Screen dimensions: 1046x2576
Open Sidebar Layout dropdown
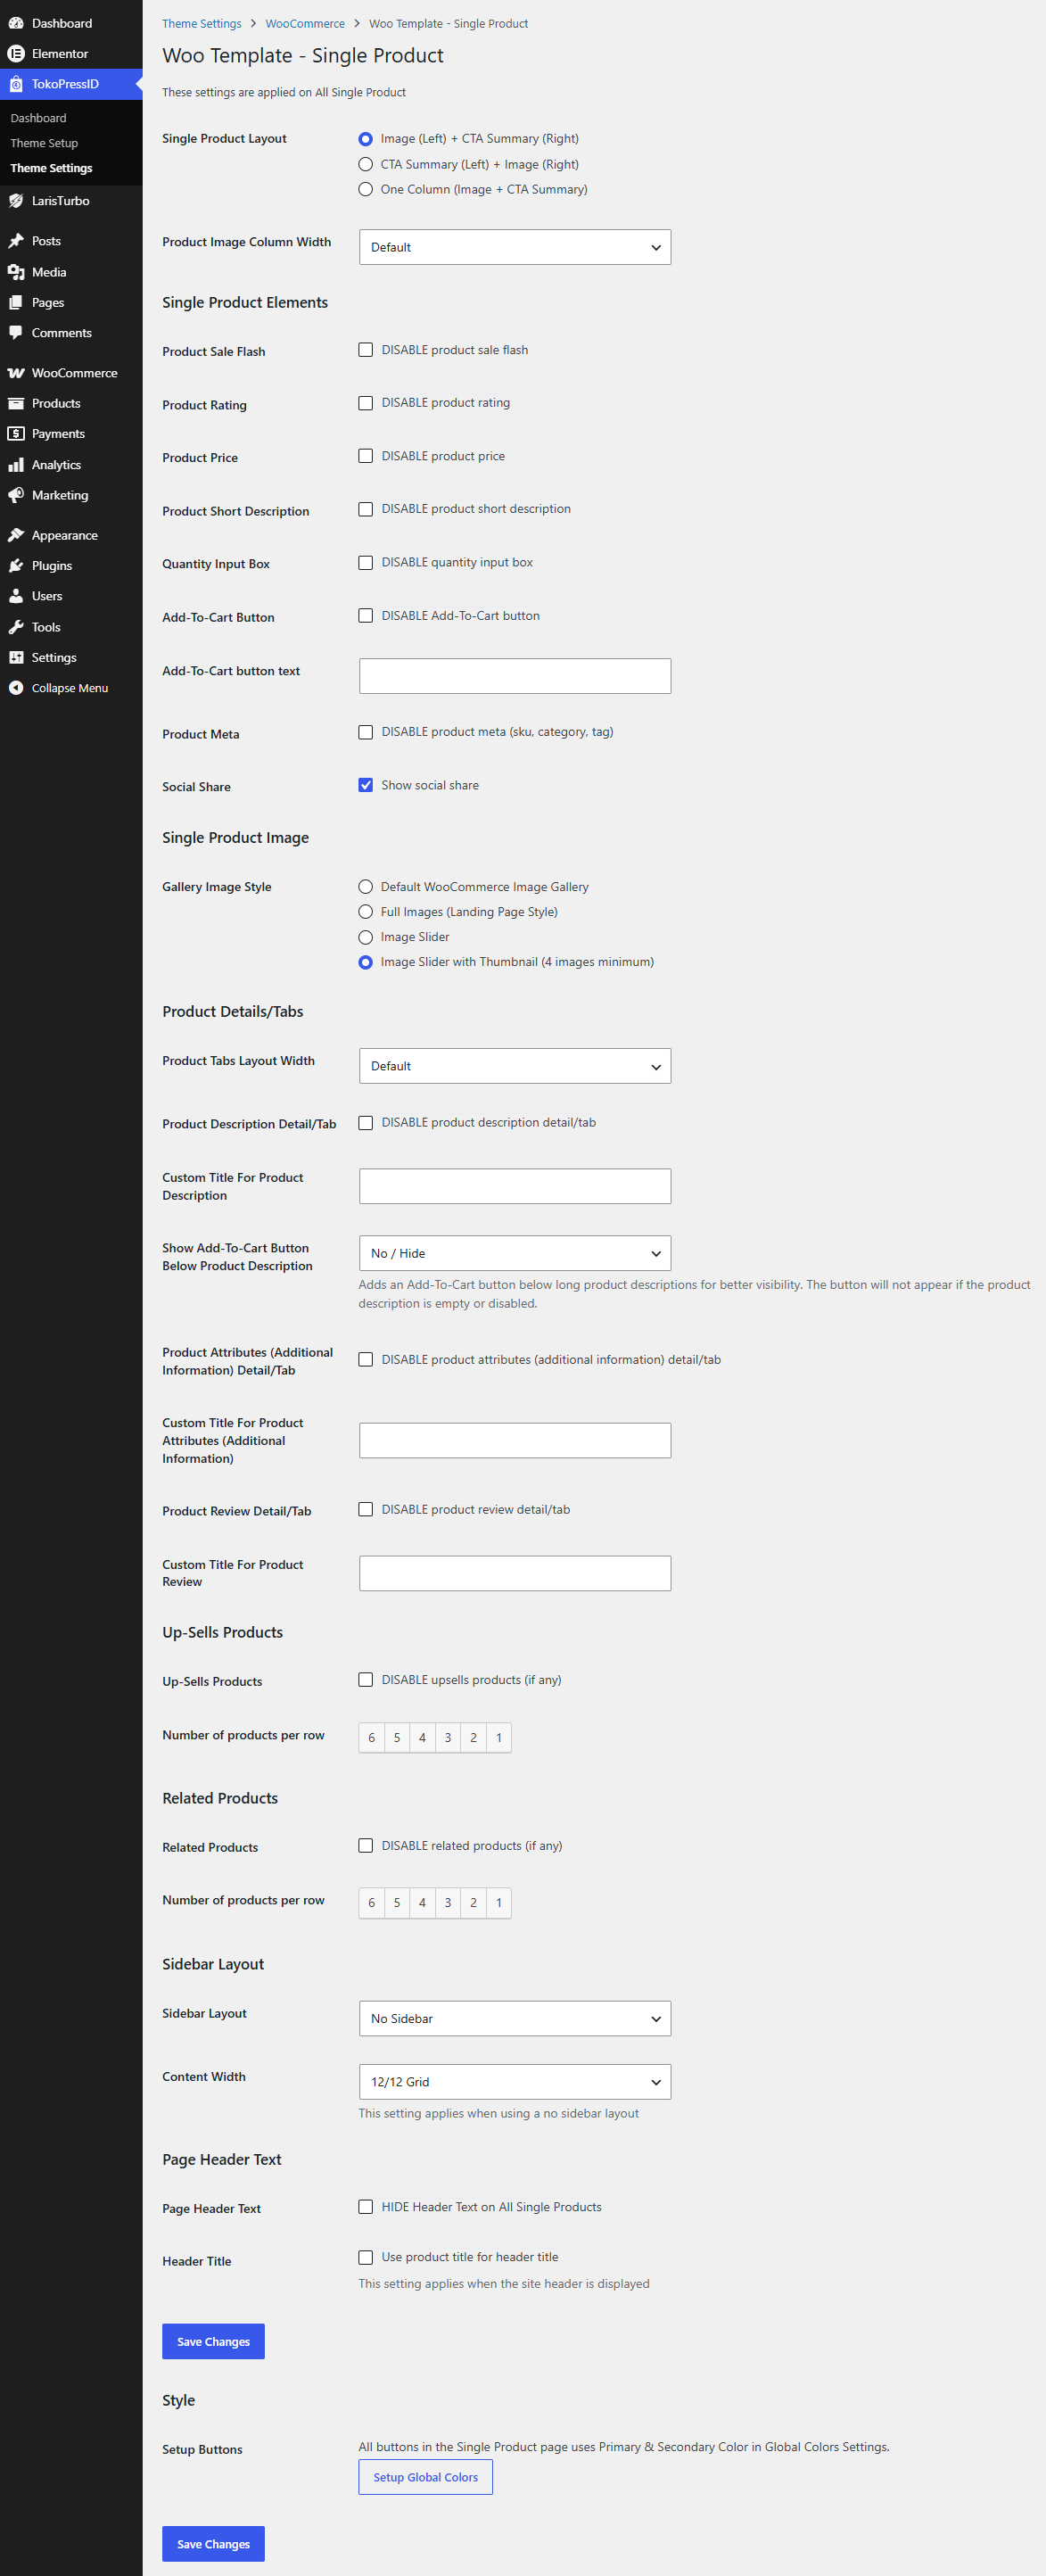click(x=515, y=2018)
